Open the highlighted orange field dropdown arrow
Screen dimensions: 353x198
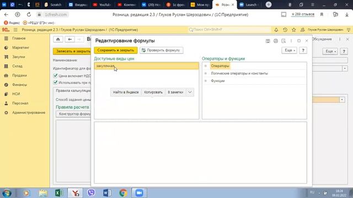[342, 100]
